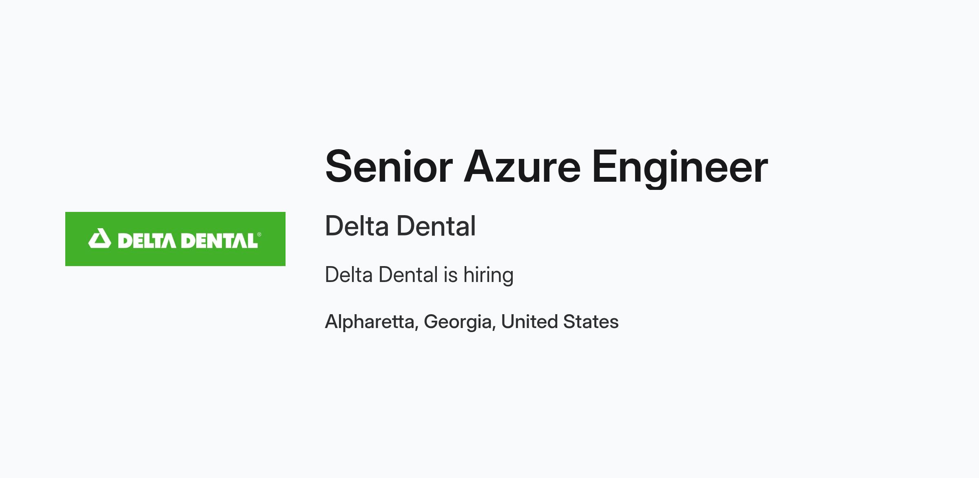Click the word hiring in the tagline

coord(488,275)
